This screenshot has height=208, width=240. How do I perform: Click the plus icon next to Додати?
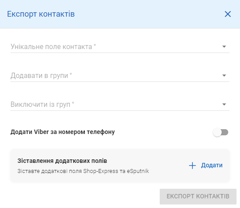(192, 166)
